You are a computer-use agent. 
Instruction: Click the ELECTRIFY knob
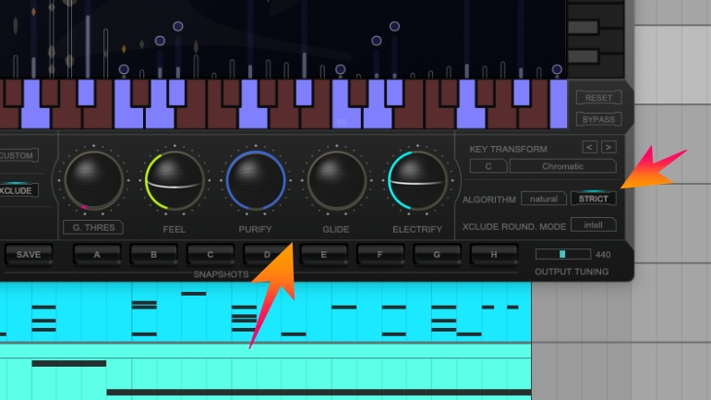pyautogui.click(x=417, y=181)
